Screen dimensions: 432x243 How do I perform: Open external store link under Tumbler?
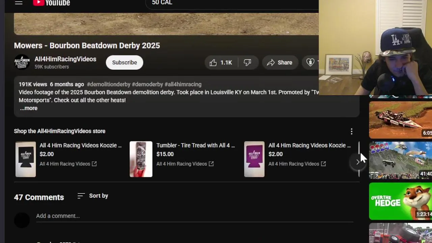(185, 164)
